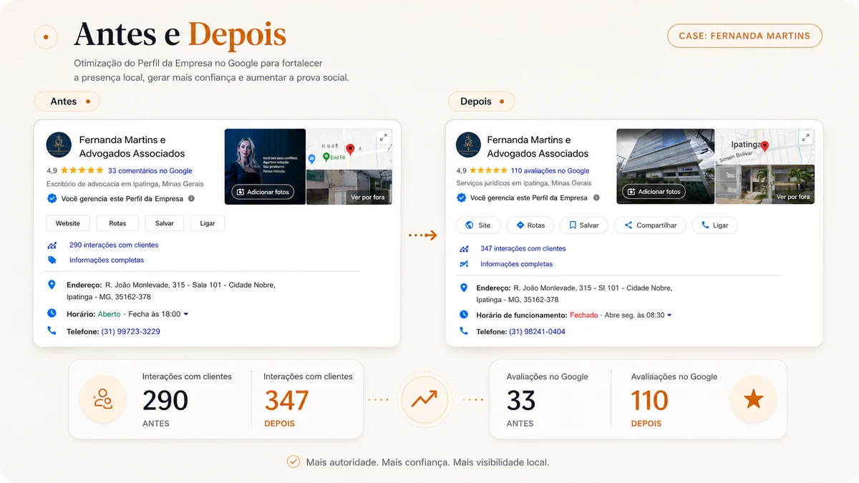Image resolution: width=859 pixels, height=483 pixels.
Task: Select the Depois label tab
Action: (482, 102)
